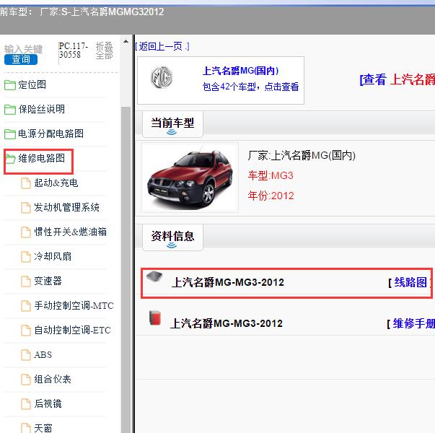This screenshot has height=433, width=435.
Task: Click the 输入关键 keyword input field
Action: click(24, 49)
